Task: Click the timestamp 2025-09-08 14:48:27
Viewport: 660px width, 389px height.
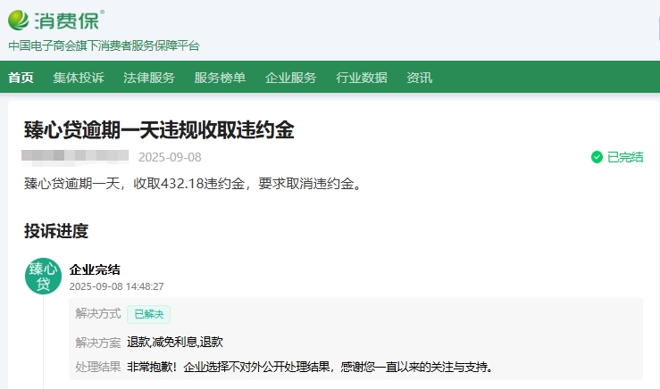Action: tap(117, 286)
